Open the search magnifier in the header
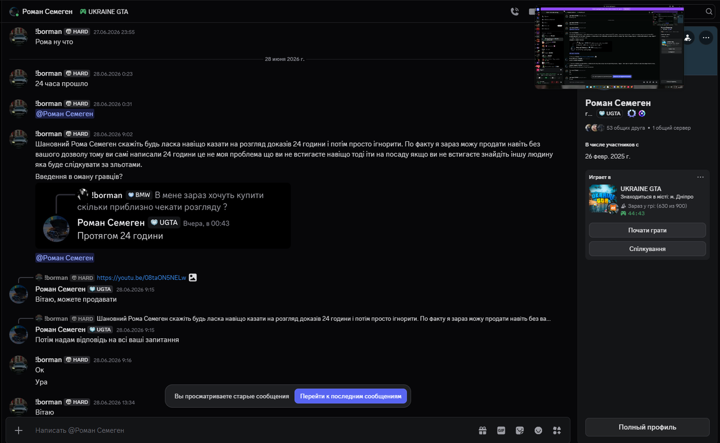The image size is (720, 443). pos(709,11)
